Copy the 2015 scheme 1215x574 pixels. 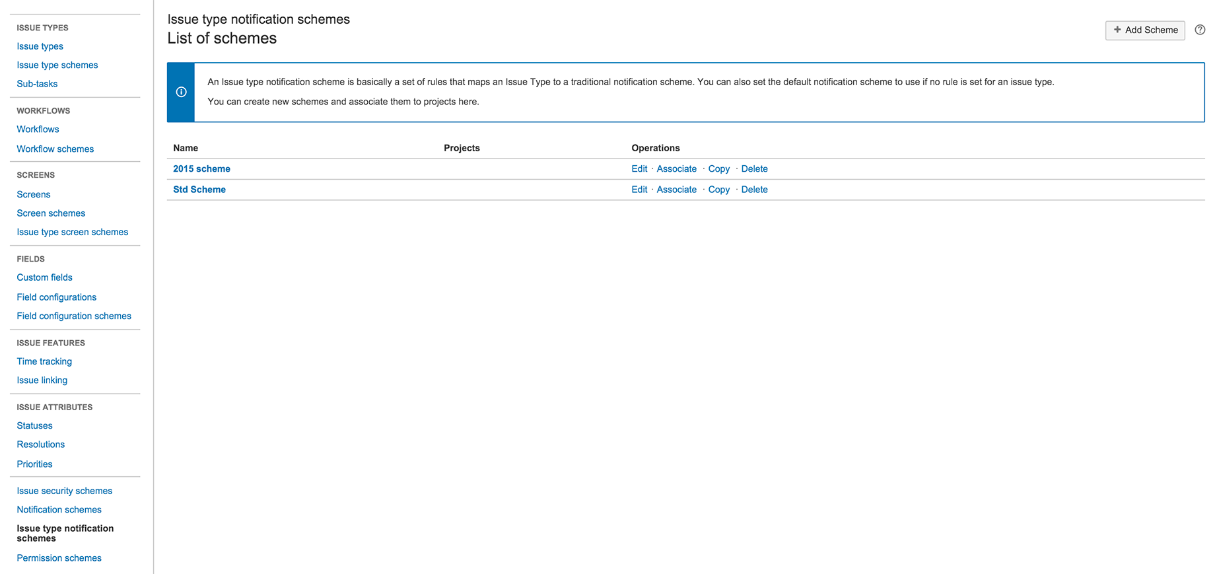click(718, 169)
